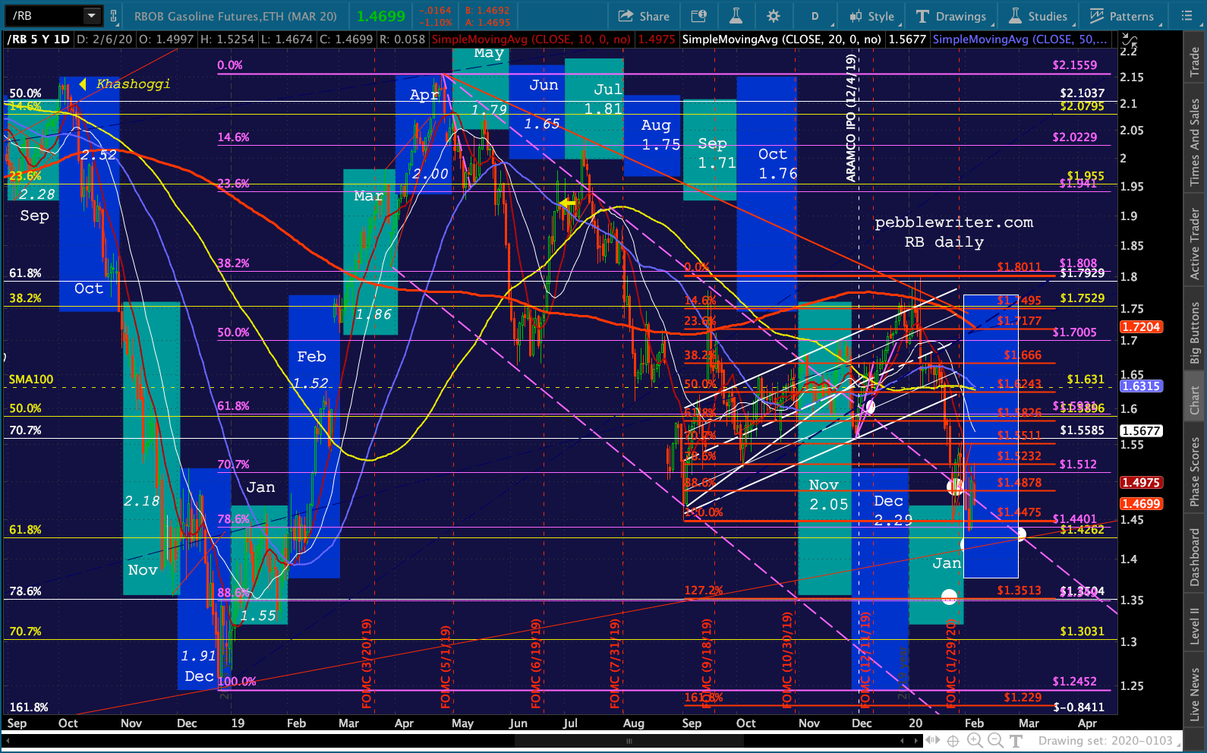Click the 1.6315 price bubble on axis
The image size is (1207, 753).
[x=1141, y=386]
